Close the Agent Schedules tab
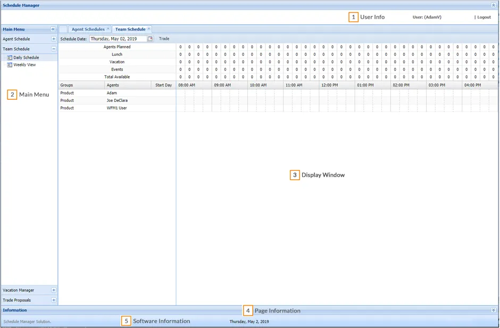 [108, 29]
